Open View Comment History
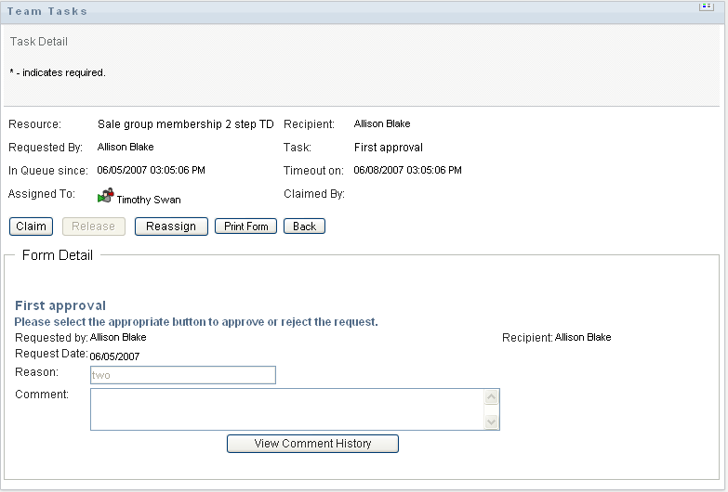 pyautogui.click(x=312, y=444)
